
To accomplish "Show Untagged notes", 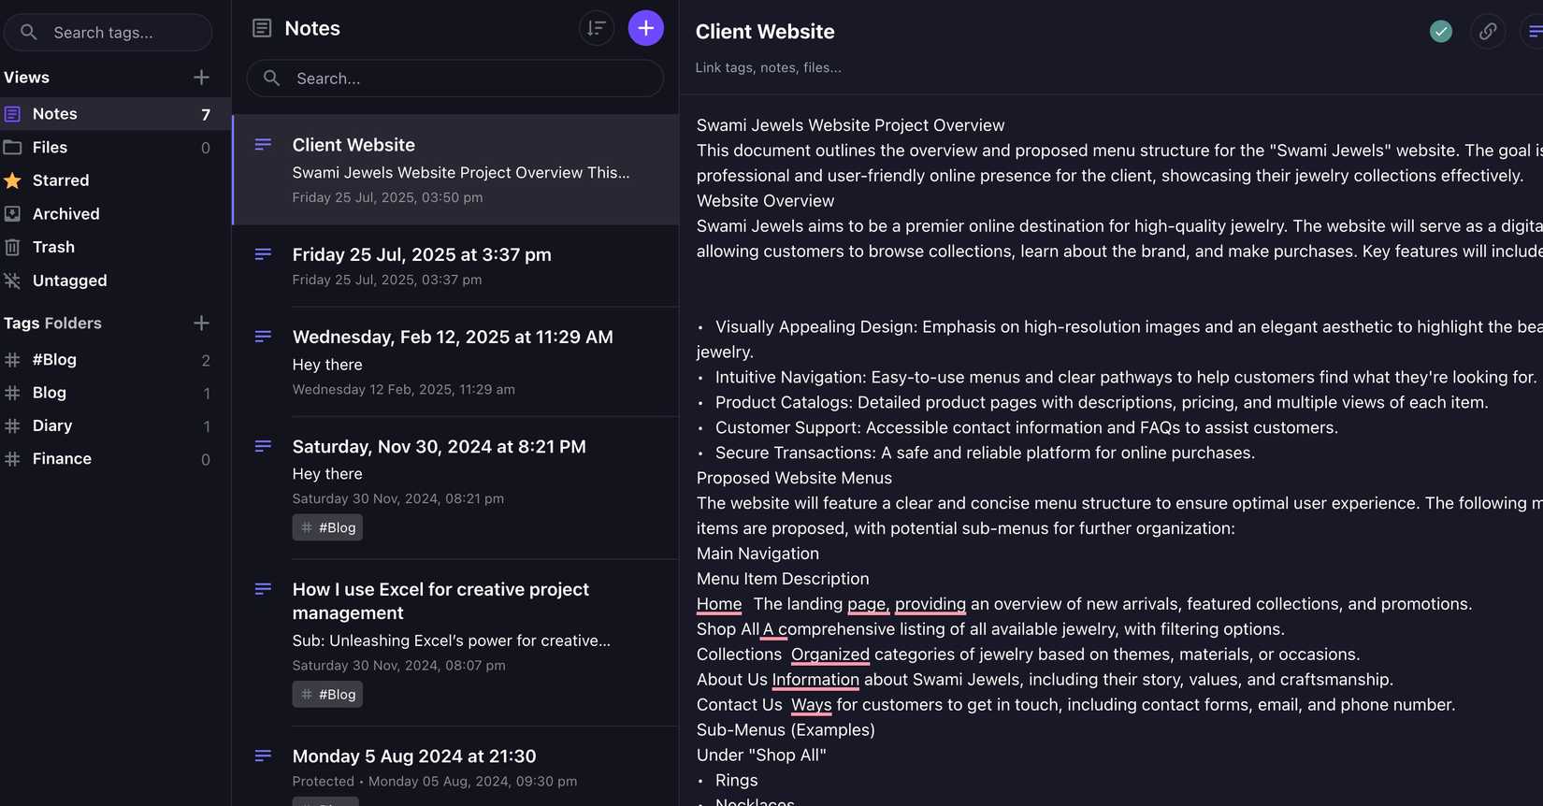I will click(69, 281).
